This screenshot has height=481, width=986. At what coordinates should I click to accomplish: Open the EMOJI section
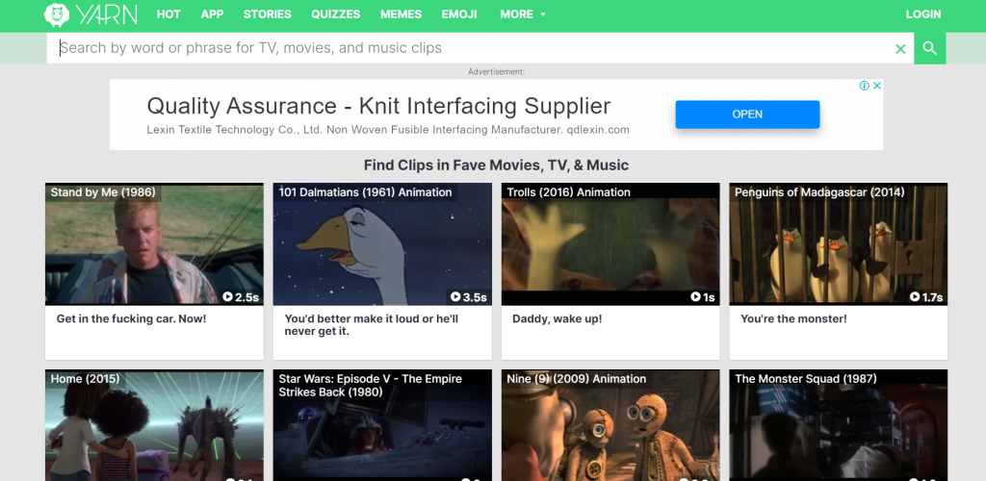click(x=461, y=14)
